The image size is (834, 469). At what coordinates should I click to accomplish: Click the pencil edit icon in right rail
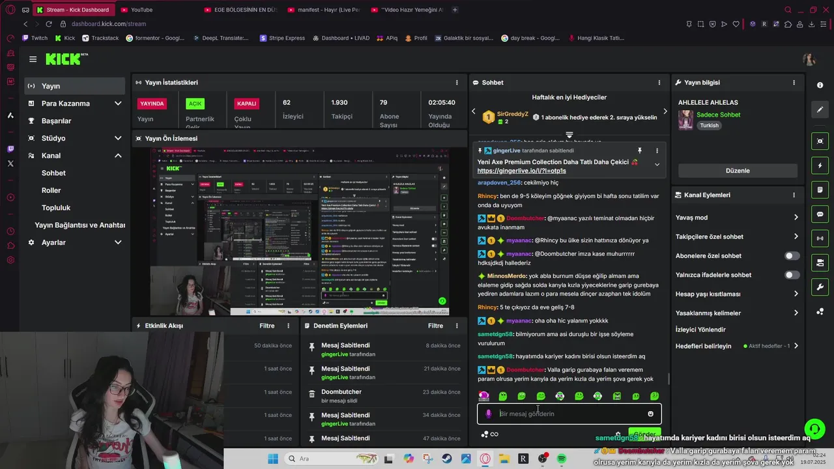[820, 109]
